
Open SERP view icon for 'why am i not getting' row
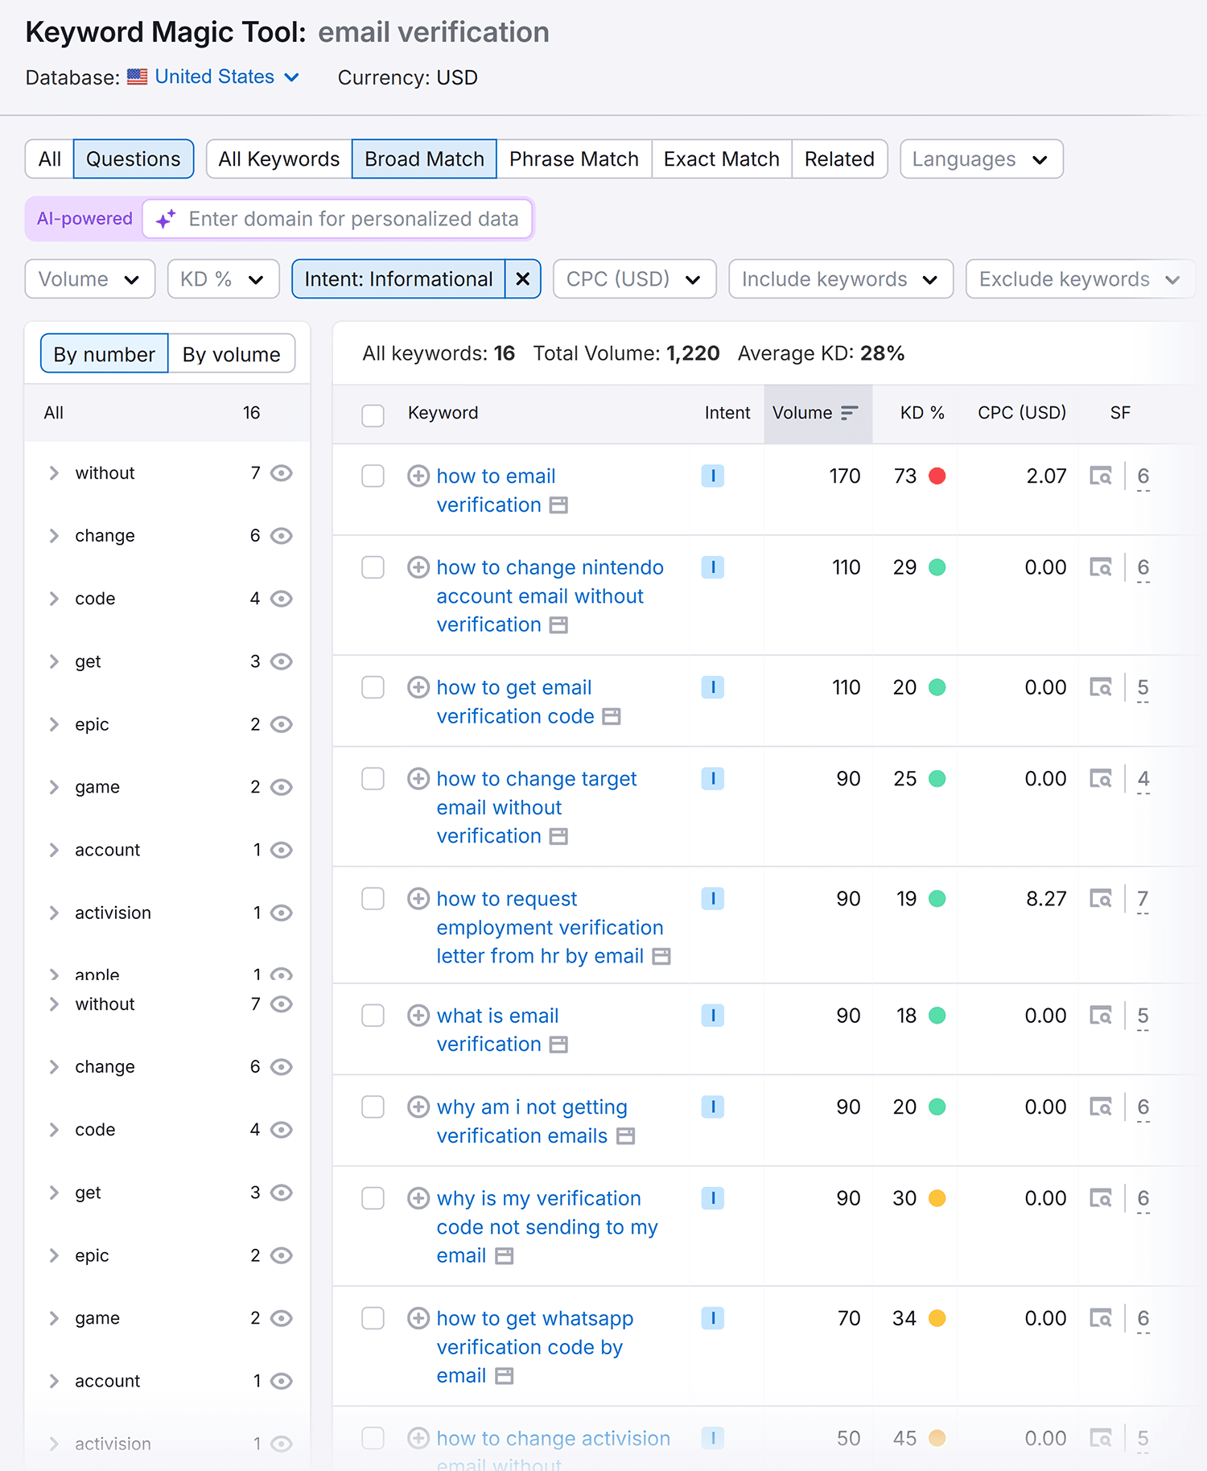(x=1101, y=1107)
